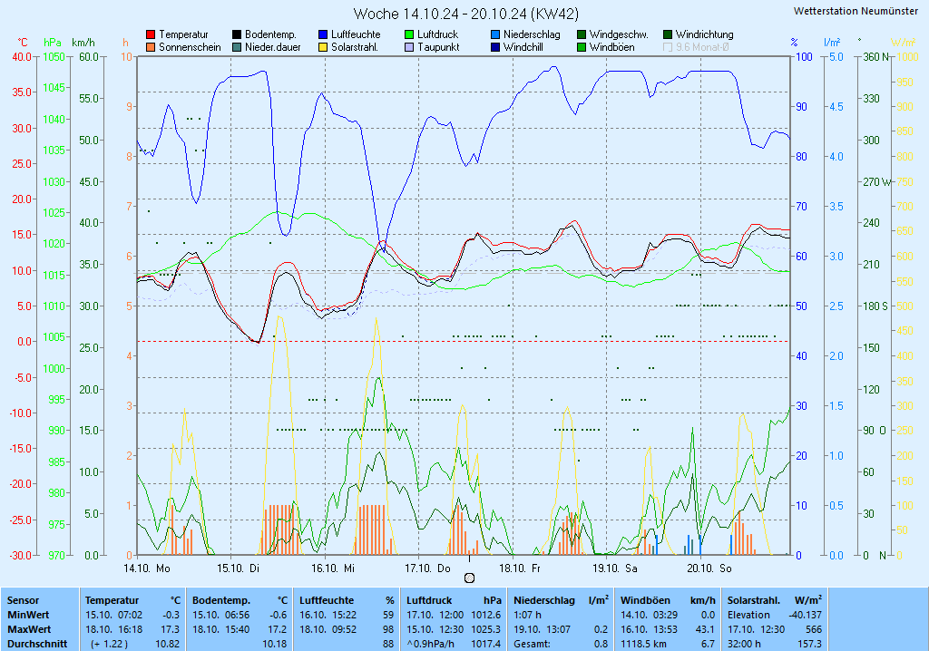Click the km/h axis unit above the chart
The height and width of the screenshot is (651, 929).
83,43
